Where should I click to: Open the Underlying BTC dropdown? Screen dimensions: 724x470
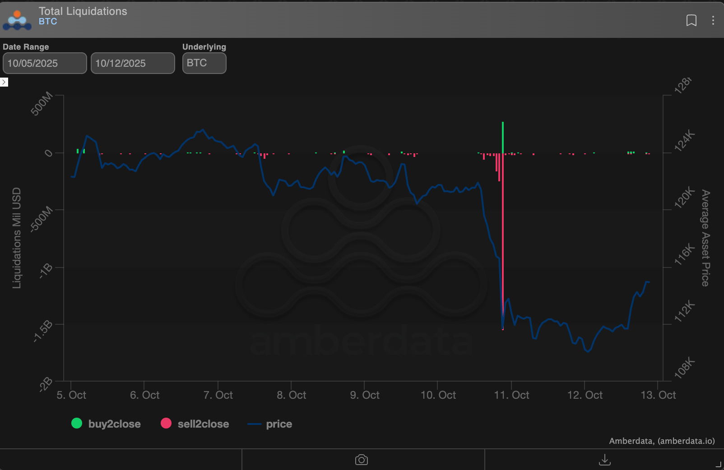pos(204,63)
